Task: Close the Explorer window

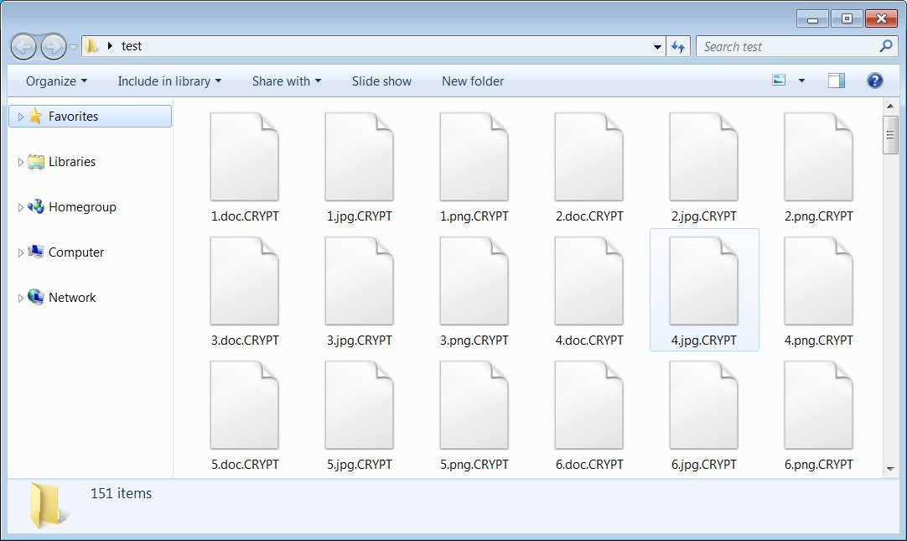Action: (881, 19)
